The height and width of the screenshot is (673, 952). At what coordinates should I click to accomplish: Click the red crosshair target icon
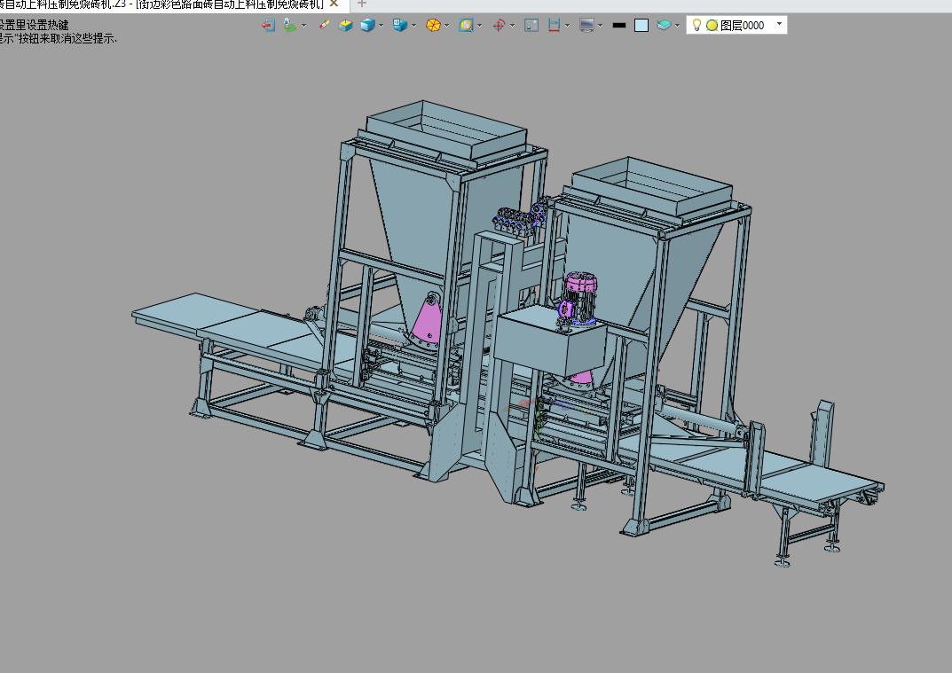pyautogui.click(x=500, y=25)
